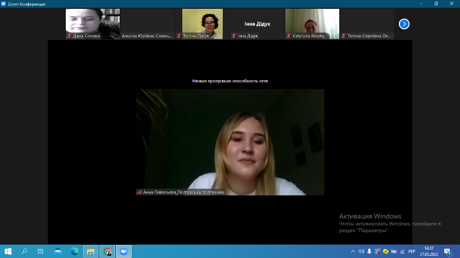Click battery power icon in tray
Image resolution: width=460 pixels, height=258 pixels.
394,251
